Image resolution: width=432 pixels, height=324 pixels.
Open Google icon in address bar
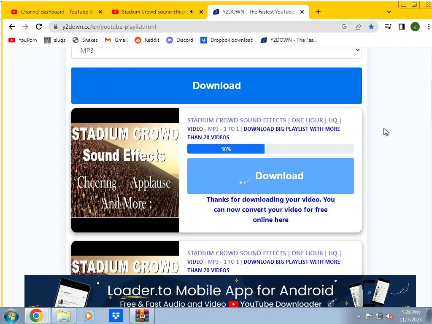344,27
